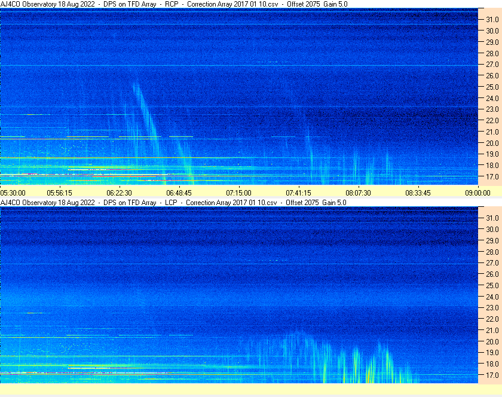Select 23.0 frequency tick on RCP panel
The image size is (502, 397).
click(x=492, y=109)
